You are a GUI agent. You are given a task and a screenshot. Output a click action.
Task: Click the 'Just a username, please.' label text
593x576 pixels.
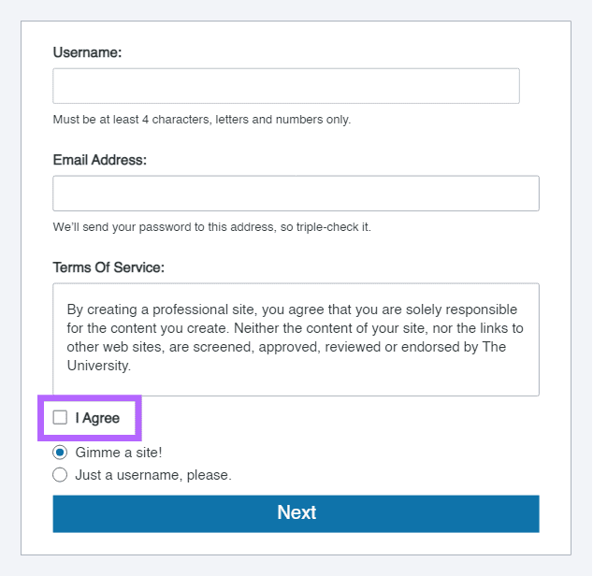point(153,475)
